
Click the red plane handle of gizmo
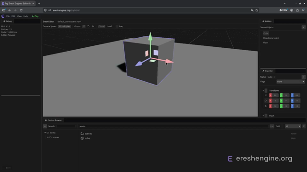click(147, 53)
